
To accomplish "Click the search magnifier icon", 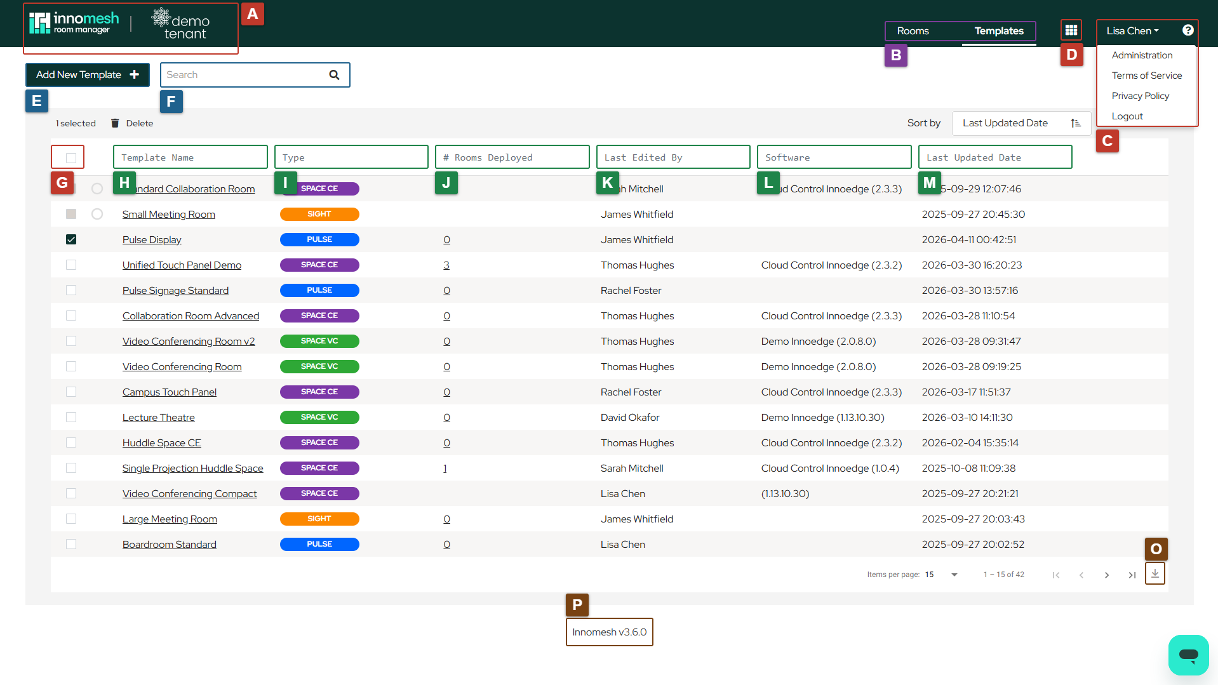I will click(334, 75).
